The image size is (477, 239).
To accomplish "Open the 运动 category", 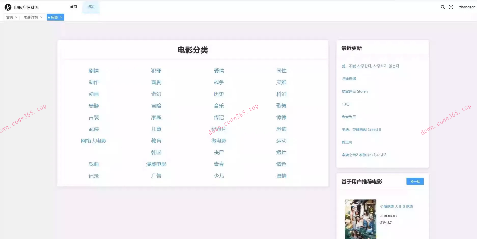I will (x=282, y=141).
